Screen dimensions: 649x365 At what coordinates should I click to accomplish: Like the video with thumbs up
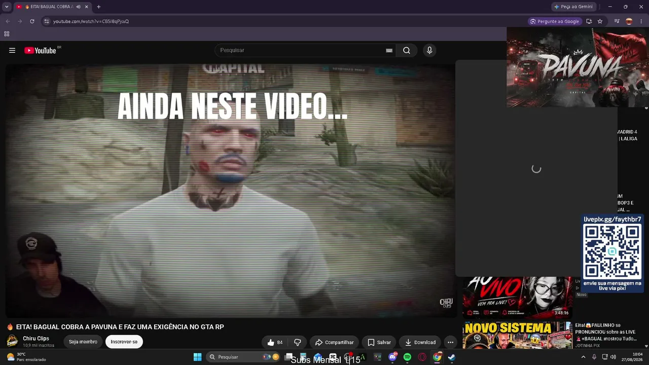tap(275, 342)
